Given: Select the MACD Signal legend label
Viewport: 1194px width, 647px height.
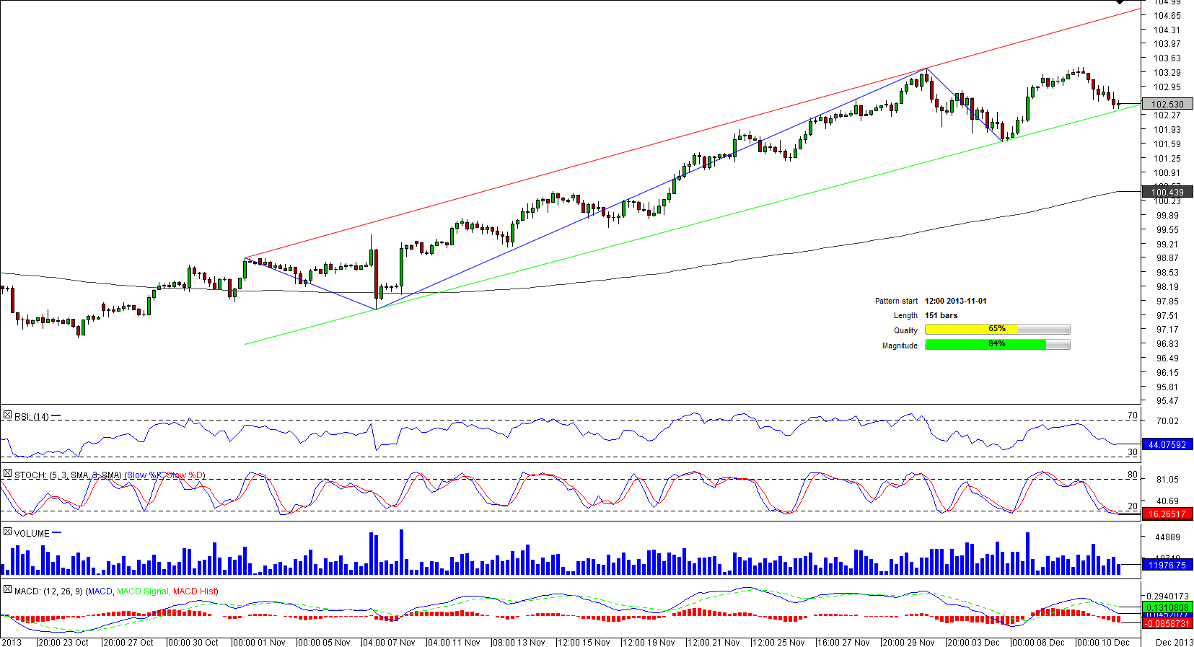Looking at the screenshot, I should coord(142,591).
